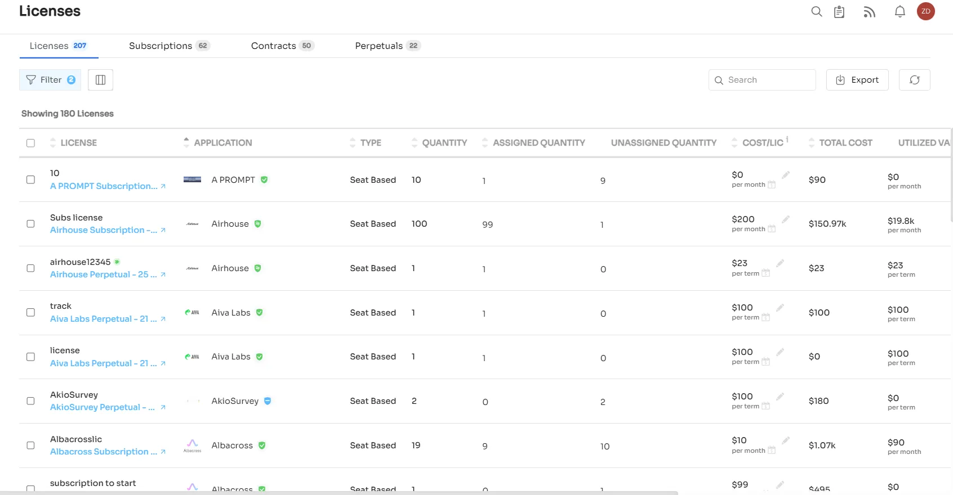
Task: Open the search icon in the header
Action: coord(816,11)
